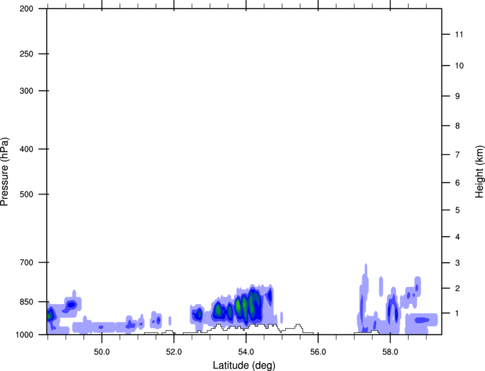
Task: Pick the 2 km height label
Action: tap(458, 288)
